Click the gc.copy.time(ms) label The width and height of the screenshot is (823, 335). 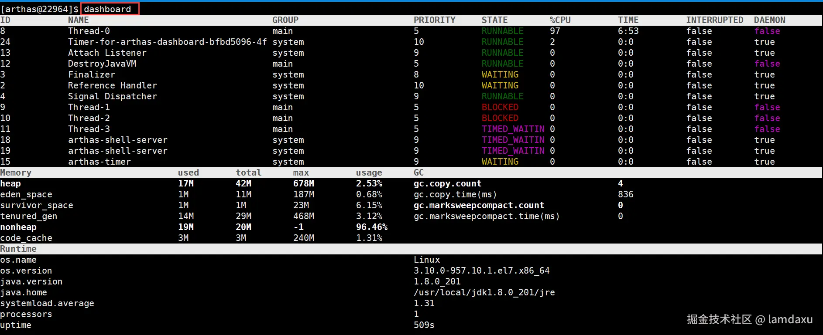455,194
